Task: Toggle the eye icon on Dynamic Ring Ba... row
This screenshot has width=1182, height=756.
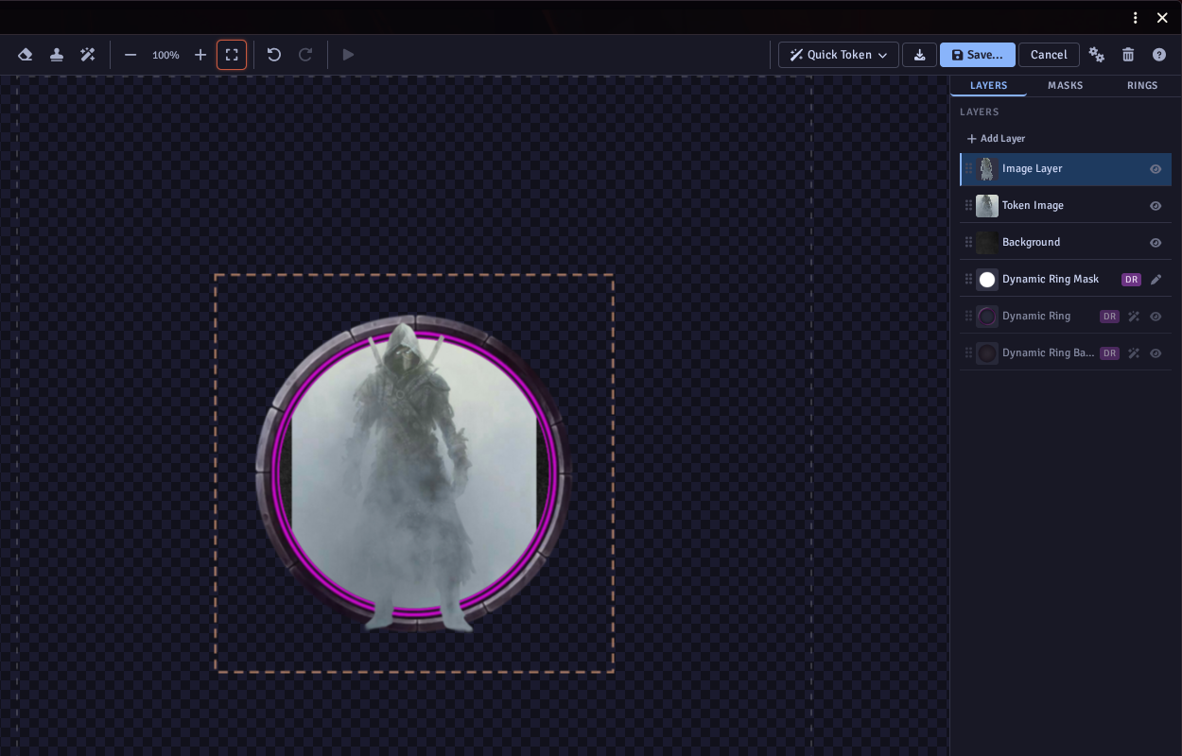Action: pyautogui.click(x=1156, y=353)
